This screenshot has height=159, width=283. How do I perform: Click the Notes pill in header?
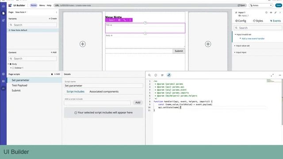(34, 5)
